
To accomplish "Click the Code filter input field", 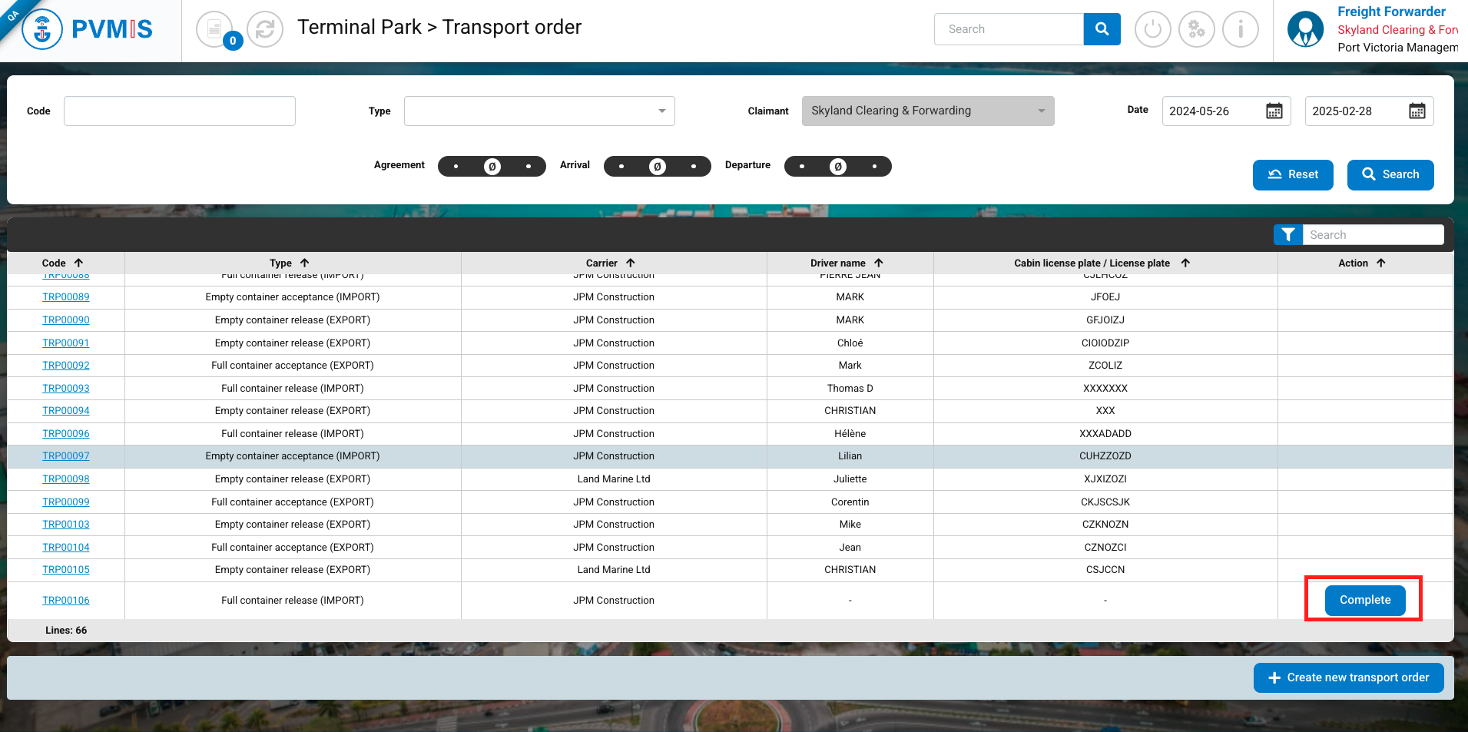I will pos(180,111).
